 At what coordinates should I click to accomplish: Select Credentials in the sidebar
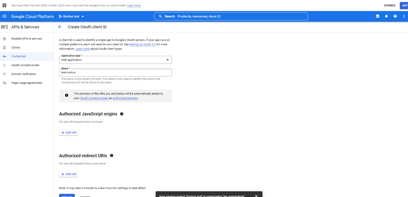click(19, 56)
